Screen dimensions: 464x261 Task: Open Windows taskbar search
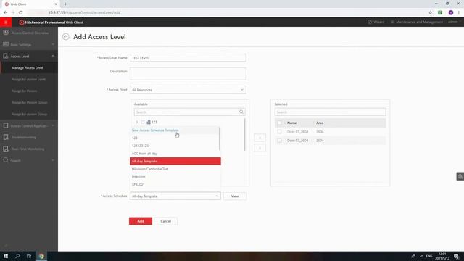coord(17,256)
